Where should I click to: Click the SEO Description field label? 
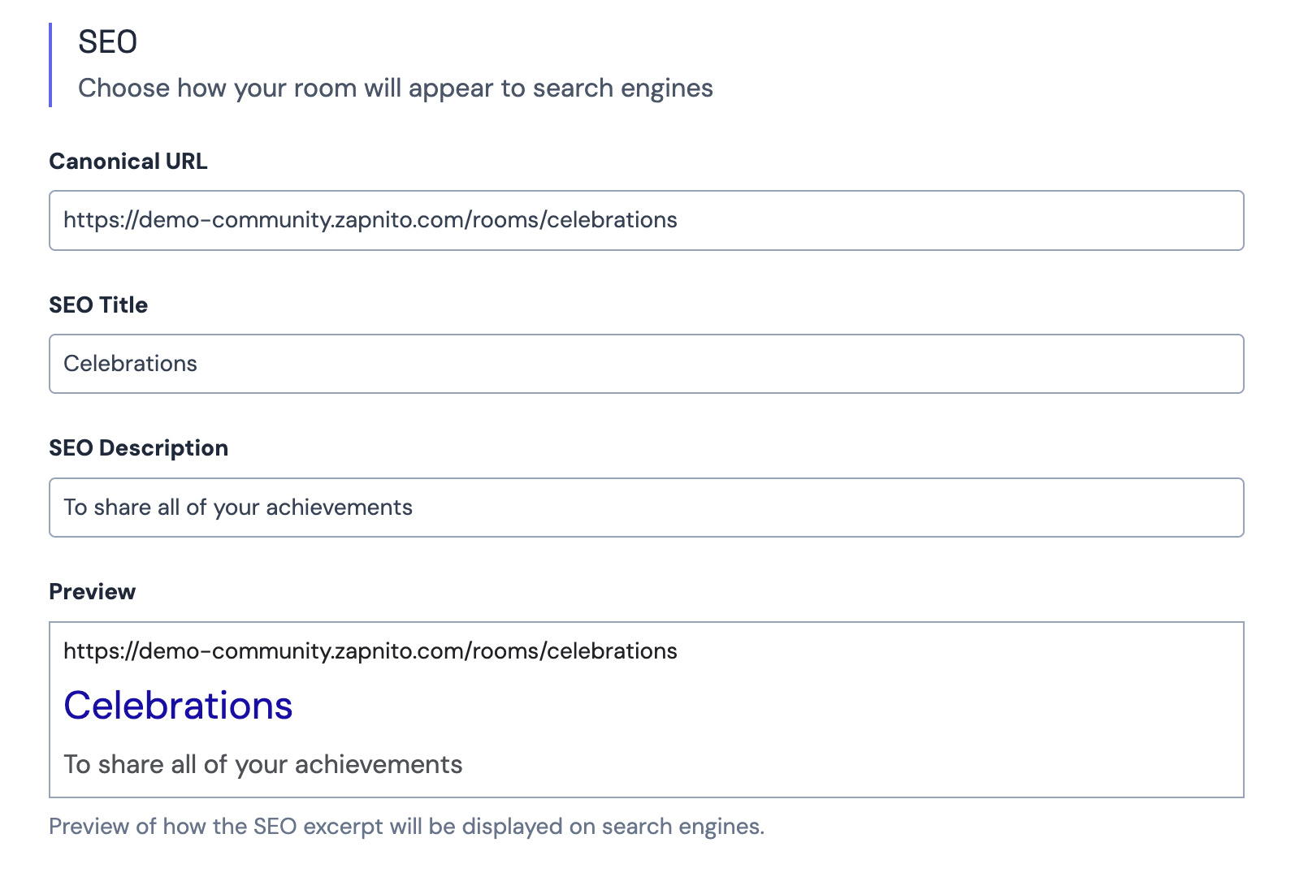(138, 448)
